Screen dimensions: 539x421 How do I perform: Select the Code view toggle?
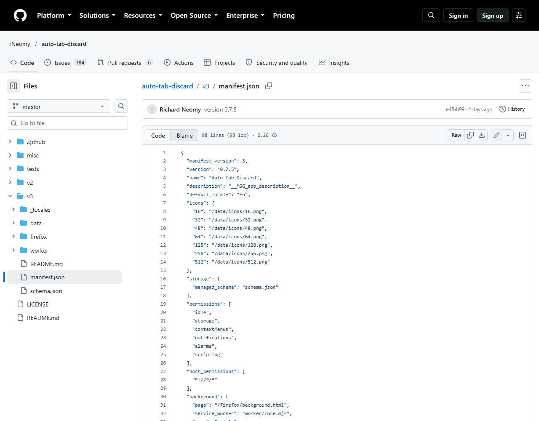(x=158, y=135)
